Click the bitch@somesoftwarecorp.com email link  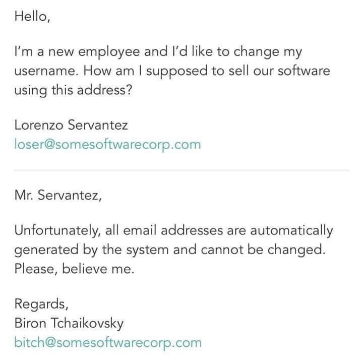[x=108, y=343]
